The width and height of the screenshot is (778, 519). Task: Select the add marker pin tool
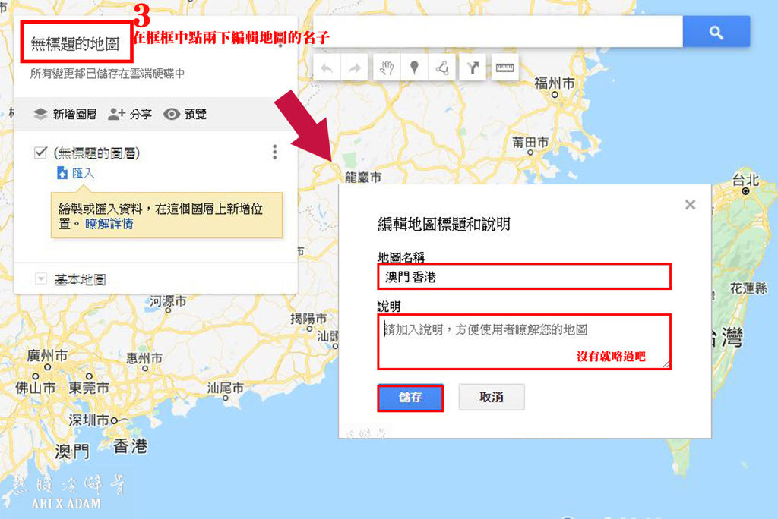(414, 68)
